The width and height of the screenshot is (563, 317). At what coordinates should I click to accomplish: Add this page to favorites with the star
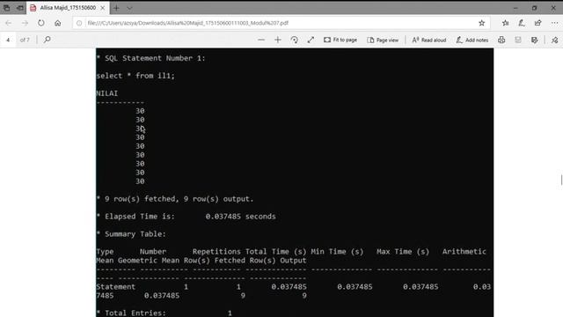tap(482, 23)
